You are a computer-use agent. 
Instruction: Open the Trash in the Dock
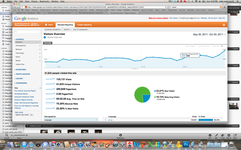(x=231, y=144)
